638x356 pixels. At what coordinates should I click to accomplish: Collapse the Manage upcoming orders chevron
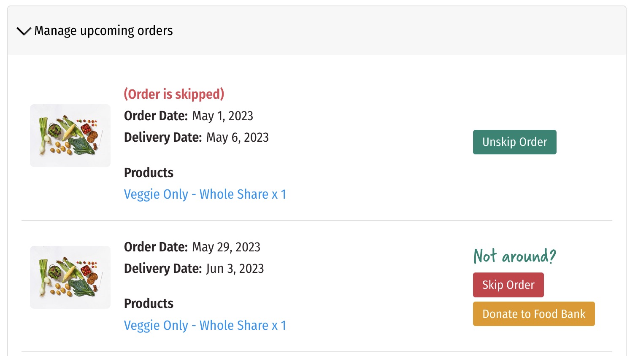[x=24, y=31]
